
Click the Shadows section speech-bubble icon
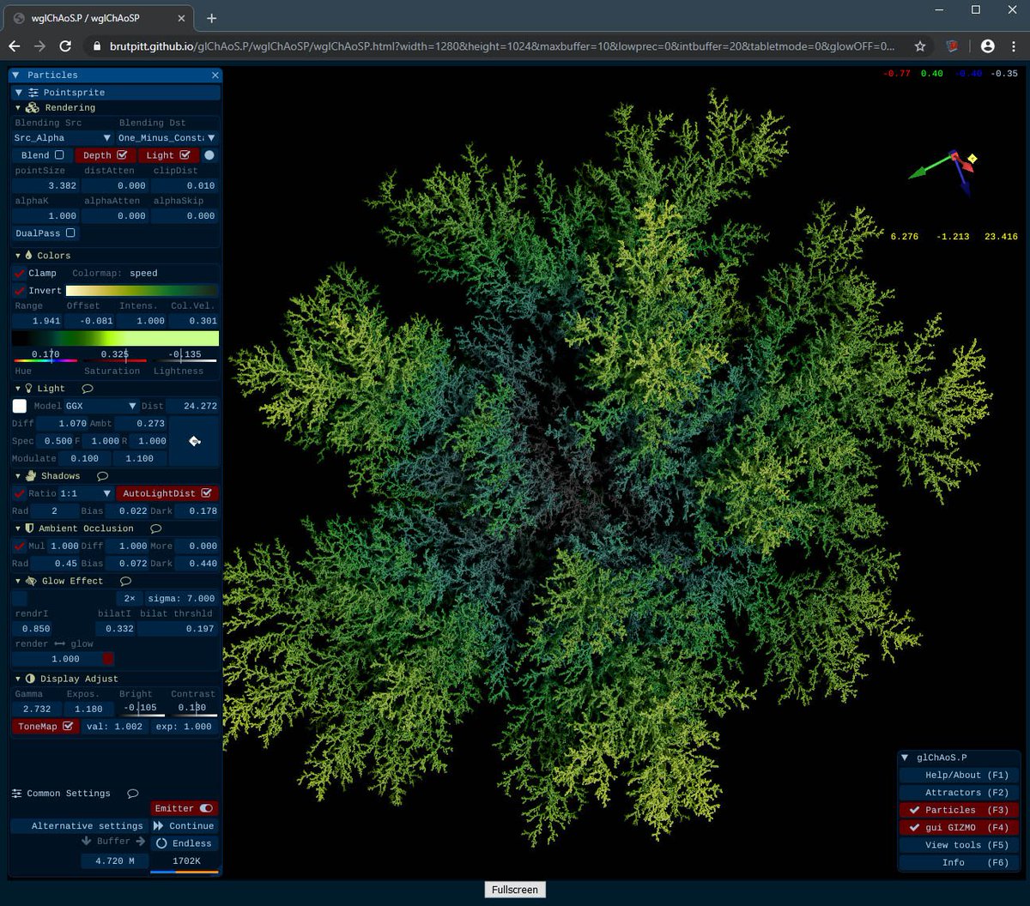point(102,476)
